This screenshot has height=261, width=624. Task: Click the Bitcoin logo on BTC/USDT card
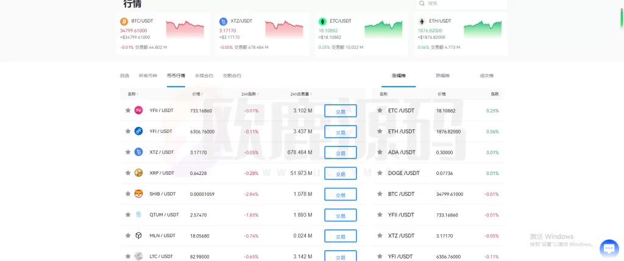[124, 21]
